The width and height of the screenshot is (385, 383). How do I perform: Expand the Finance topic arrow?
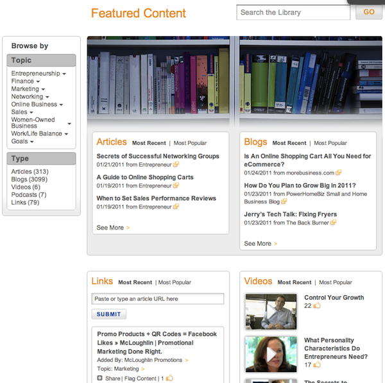pyautogui.click(x=38, y=81)
